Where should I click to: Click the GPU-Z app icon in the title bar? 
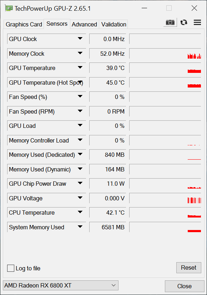click(x=9, y=8)
